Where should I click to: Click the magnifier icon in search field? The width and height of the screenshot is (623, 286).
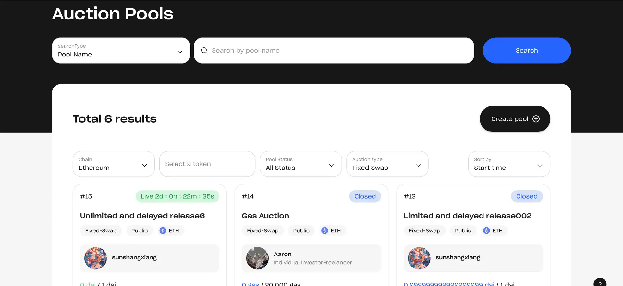coord(204,51)
